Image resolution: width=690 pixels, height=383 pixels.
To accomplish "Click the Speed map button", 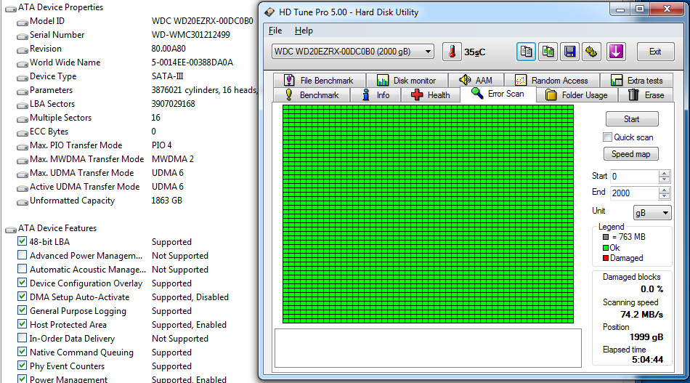I will pyautogui.click(x=631, y=154).
